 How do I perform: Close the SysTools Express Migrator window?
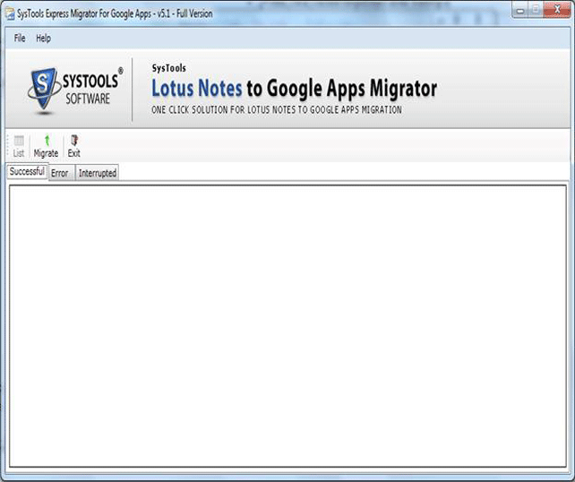click(x=557, y=10)
